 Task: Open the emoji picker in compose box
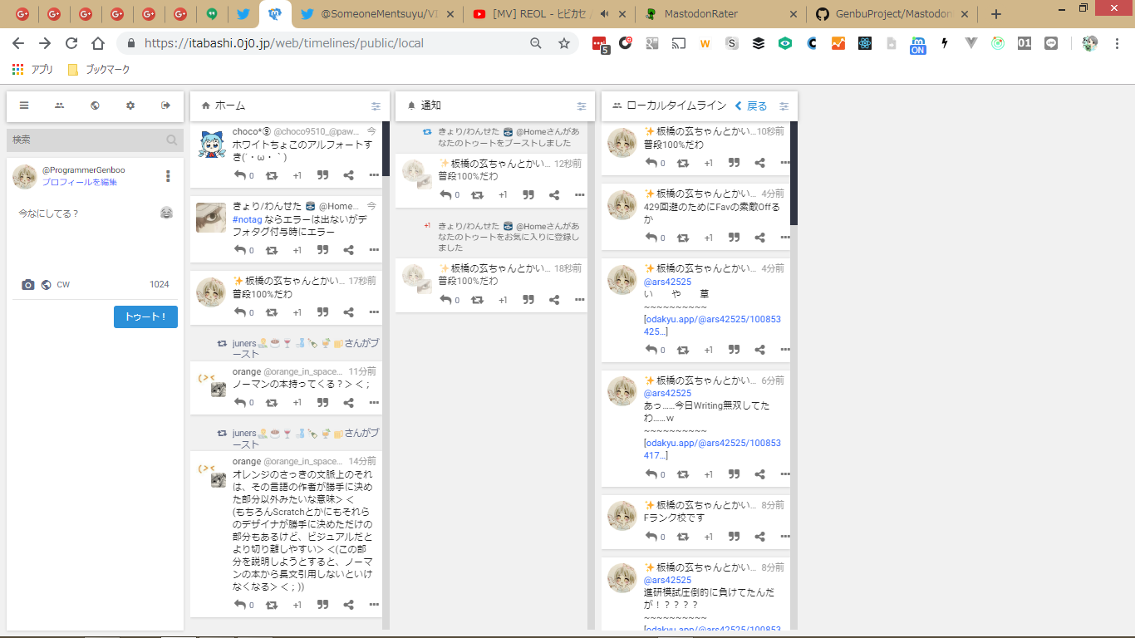167,213
